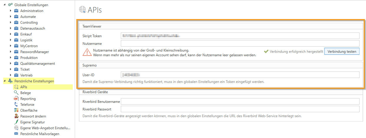Click the Oberfläche colored tiles icon
Image resolution: width=366 pixels, height=138 pixels.
click(x=16, y=110)
